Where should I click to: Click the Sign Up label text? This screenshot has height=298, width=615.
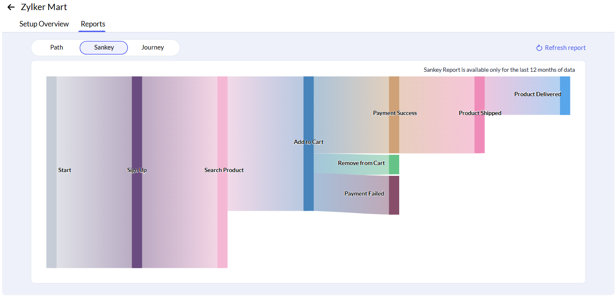(137, 170)
